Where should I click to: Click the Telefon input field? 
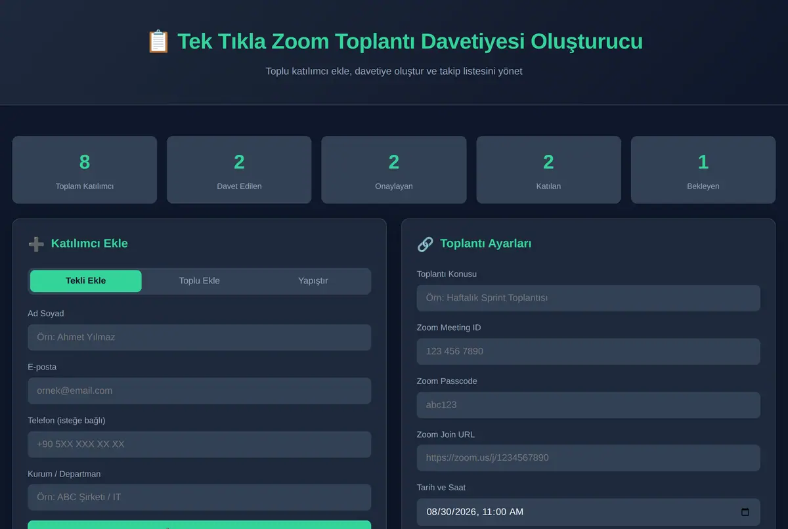pos(200,444)
